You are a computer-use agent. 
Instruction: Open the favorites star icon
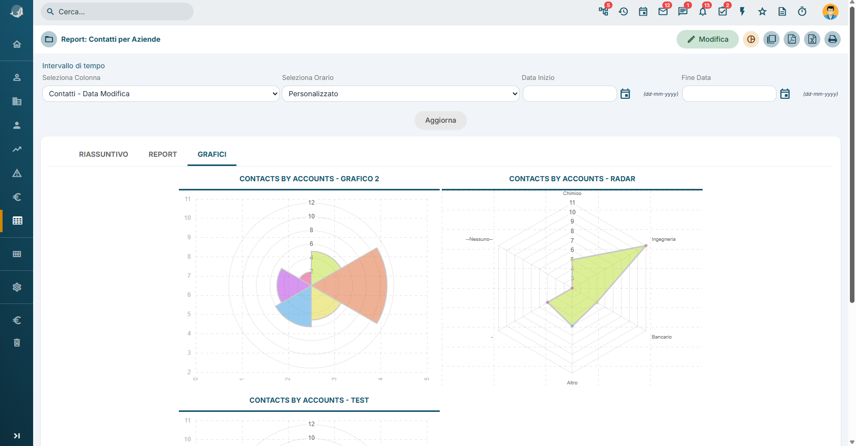point(762,11)
